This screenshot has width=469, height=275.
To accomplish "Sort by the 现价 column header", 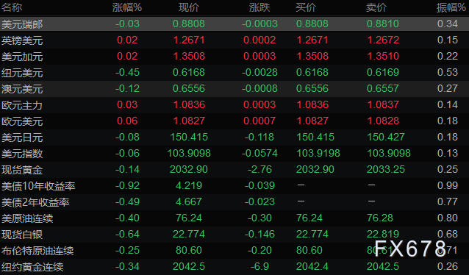I will (x=189, y=7).
